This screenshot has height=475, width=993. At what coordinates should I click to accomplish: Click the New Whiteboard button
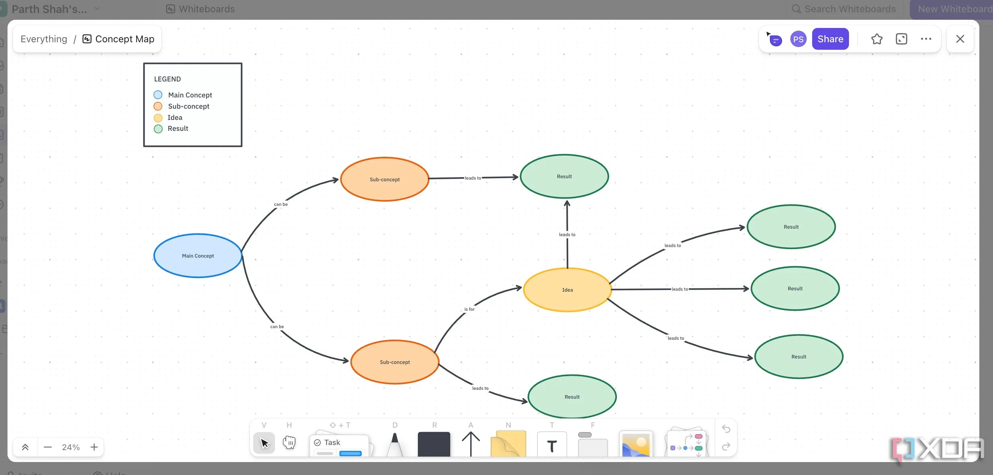tap(951, 9)
